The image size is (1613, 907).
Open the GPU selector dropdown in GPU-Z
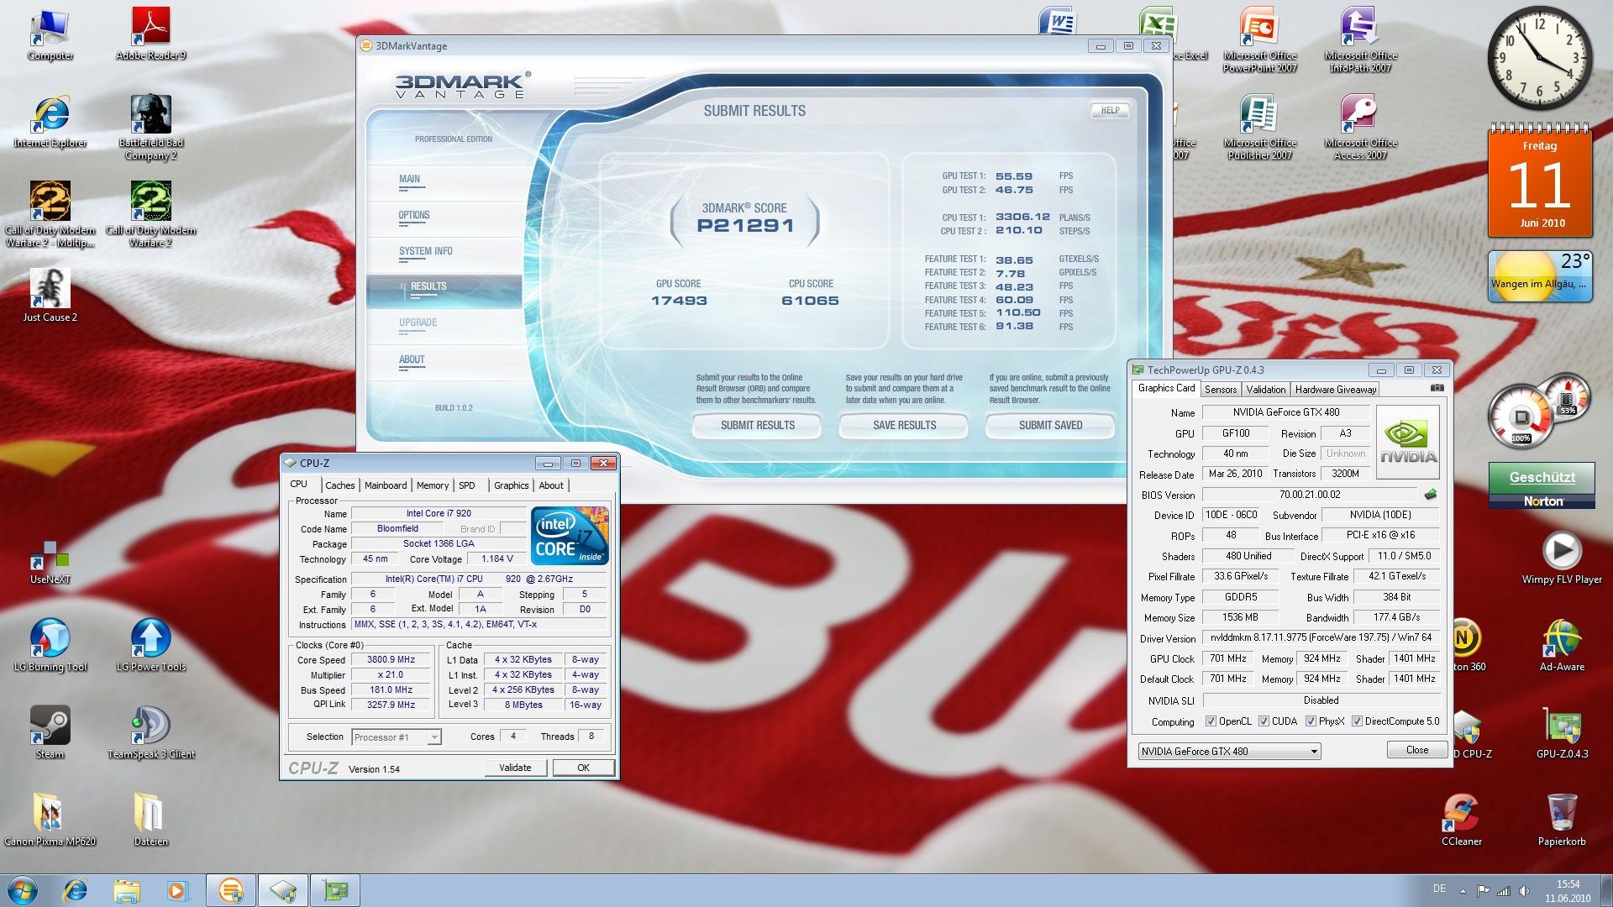click(1230, 752)
